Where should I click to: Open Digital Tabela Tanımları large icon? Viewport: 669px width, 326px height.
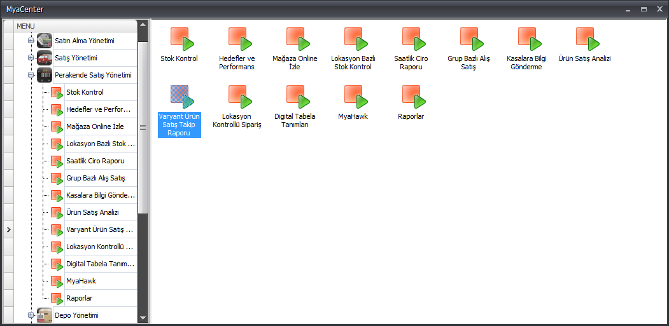299,97
